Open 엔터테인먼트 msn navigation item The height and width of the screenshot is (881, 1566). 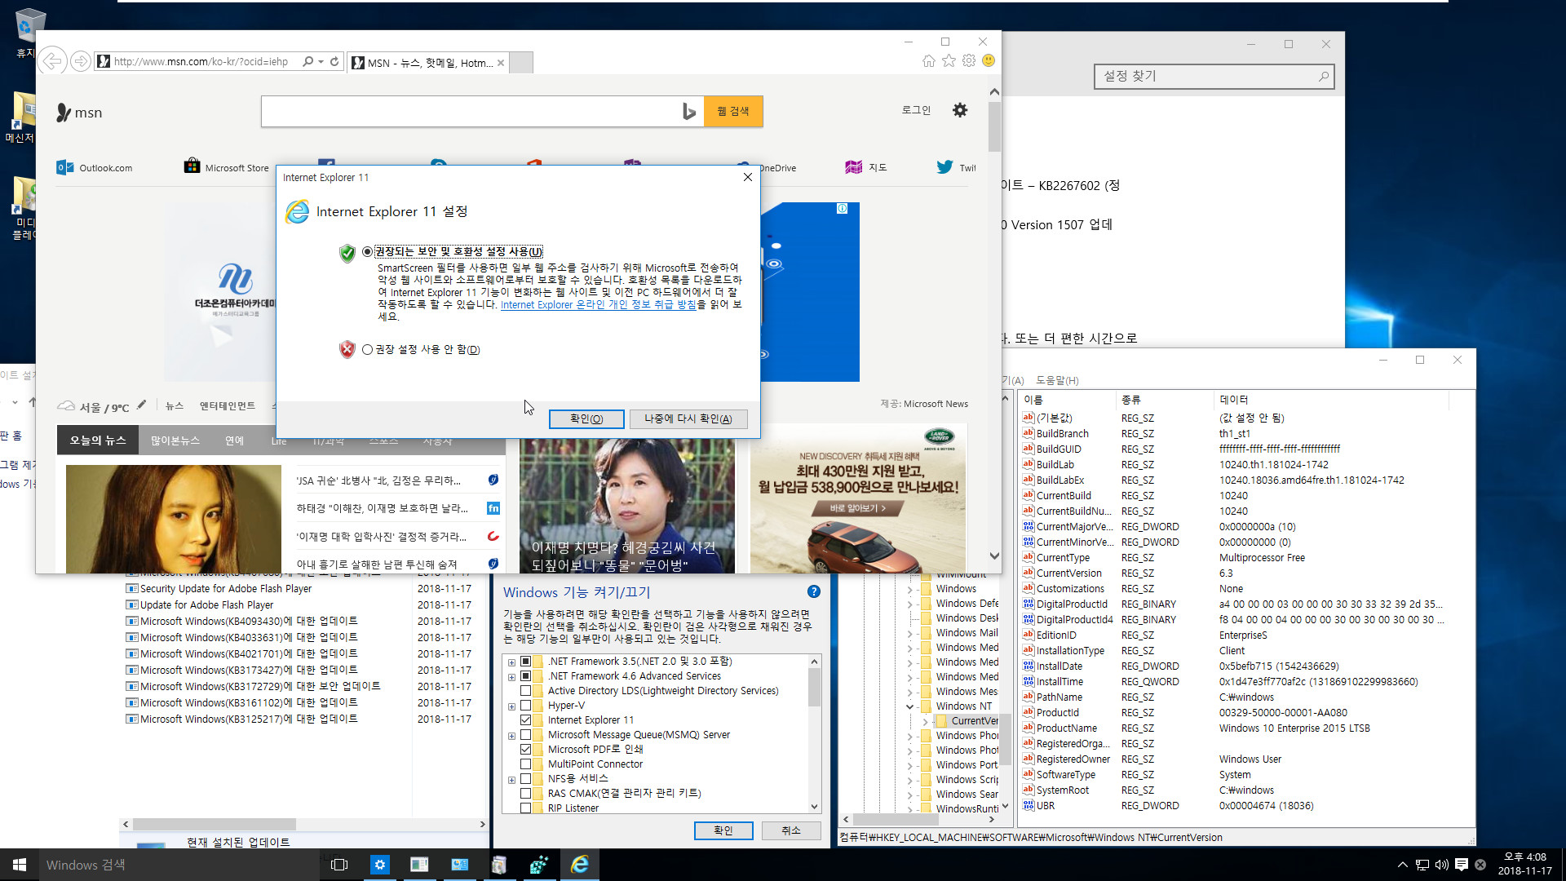228,405
